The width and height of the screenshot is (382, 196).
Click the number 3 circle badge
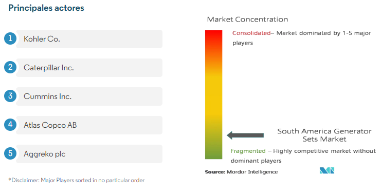[x=10, y=96]
